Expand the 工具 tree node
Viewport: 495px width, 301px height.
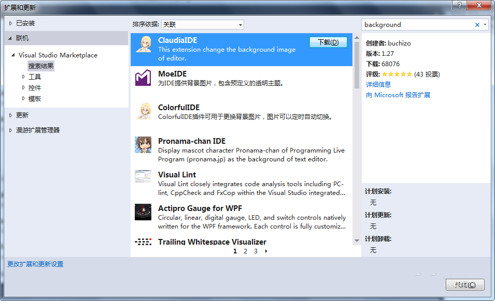coord(23,77)
